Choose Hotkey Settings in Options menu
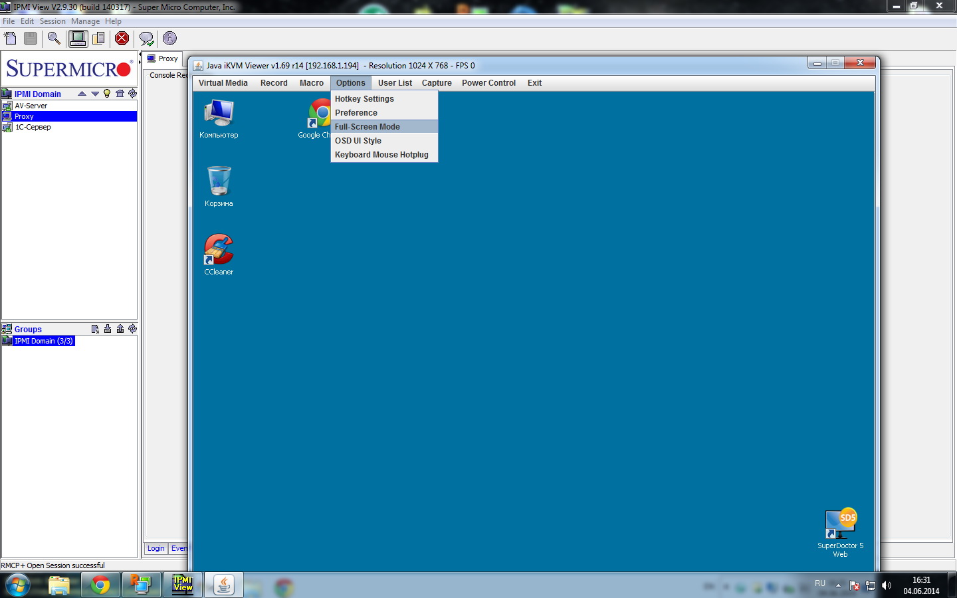957x598 pixels. point(364,99)
